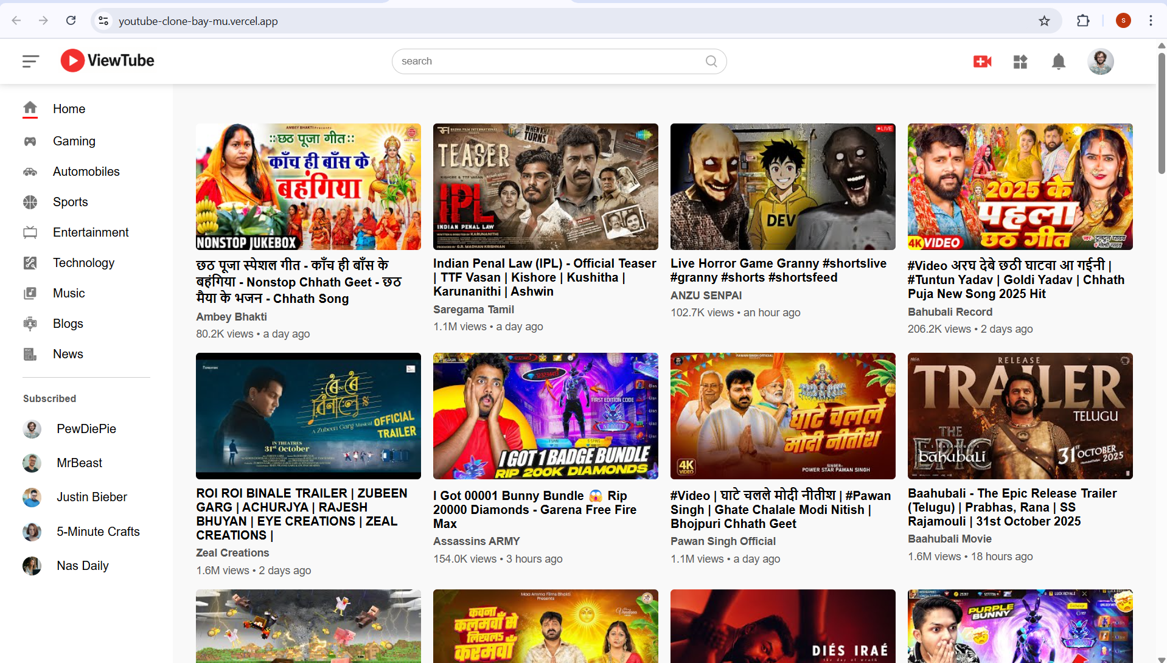Collapse the sidebar with hamburger menu
This screenshot has width=1167, height=663.
point(30,61)
